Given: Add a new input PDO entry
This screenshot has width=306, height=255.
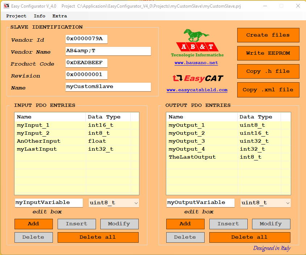Looking at the screenshot, I should click(33, 224).
